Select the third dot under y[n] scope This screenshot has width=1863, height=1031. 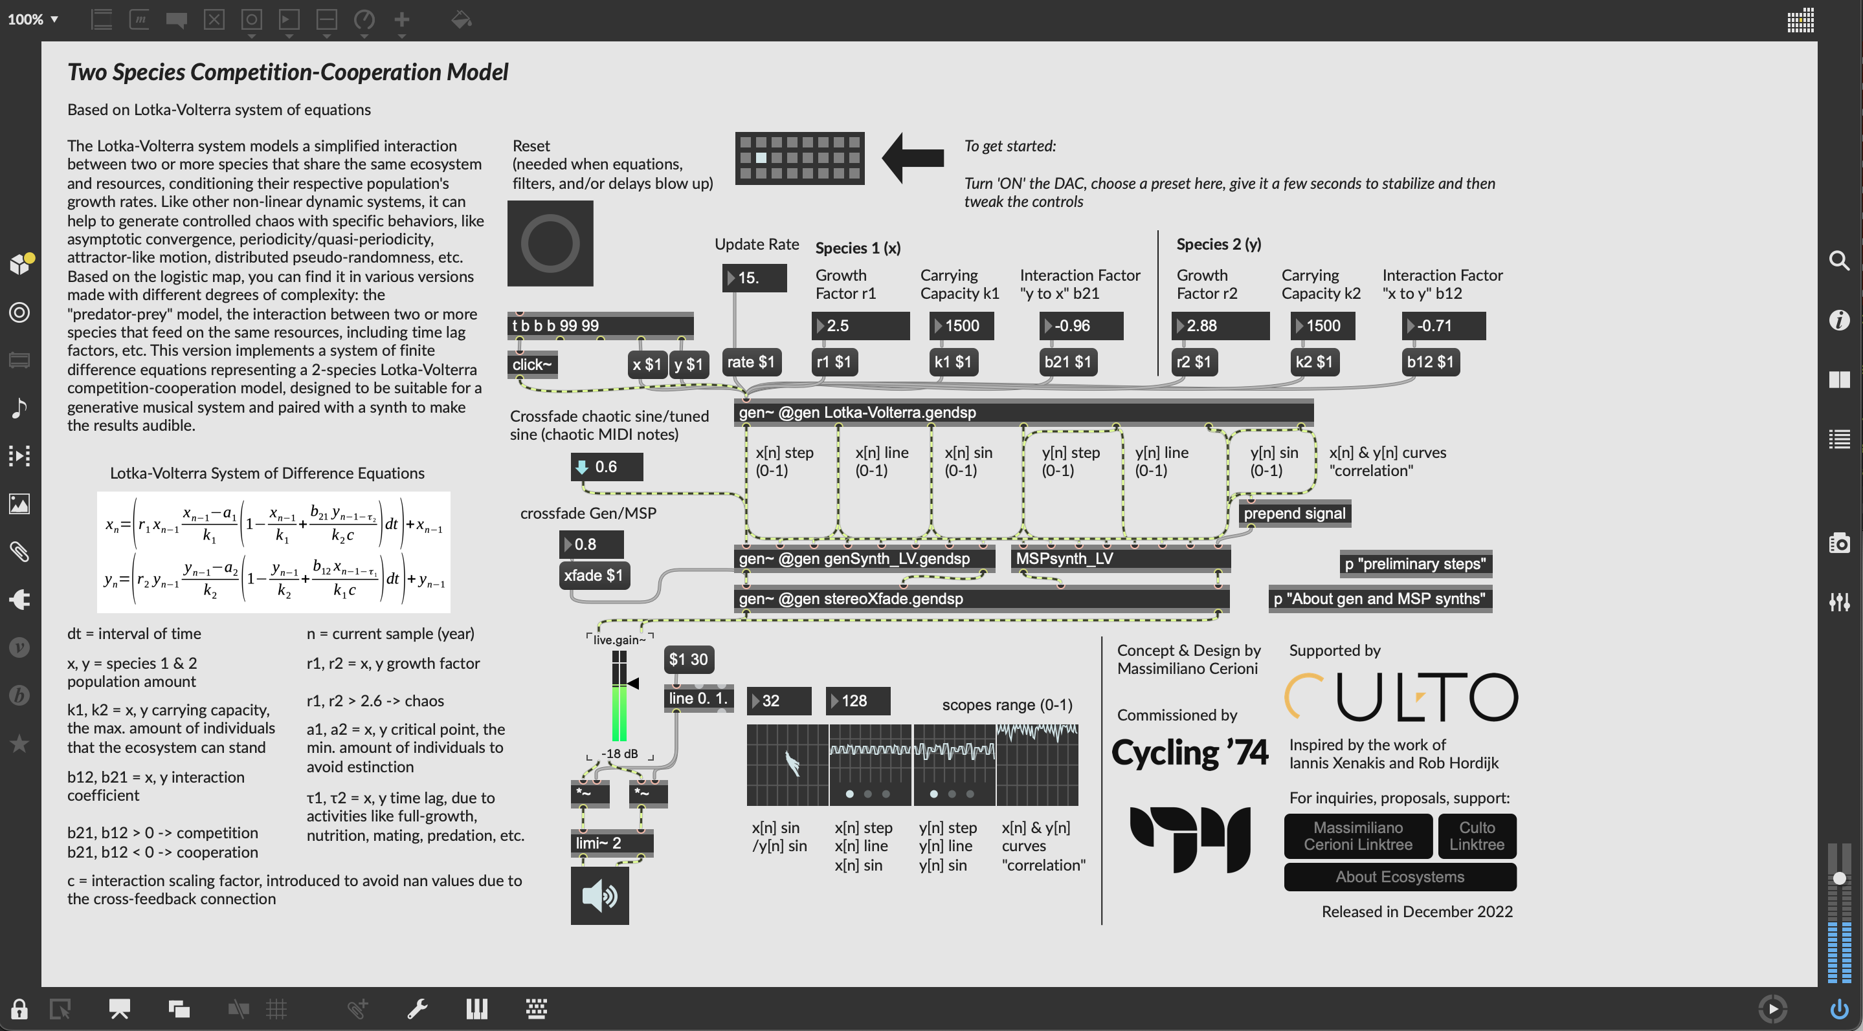970,794
